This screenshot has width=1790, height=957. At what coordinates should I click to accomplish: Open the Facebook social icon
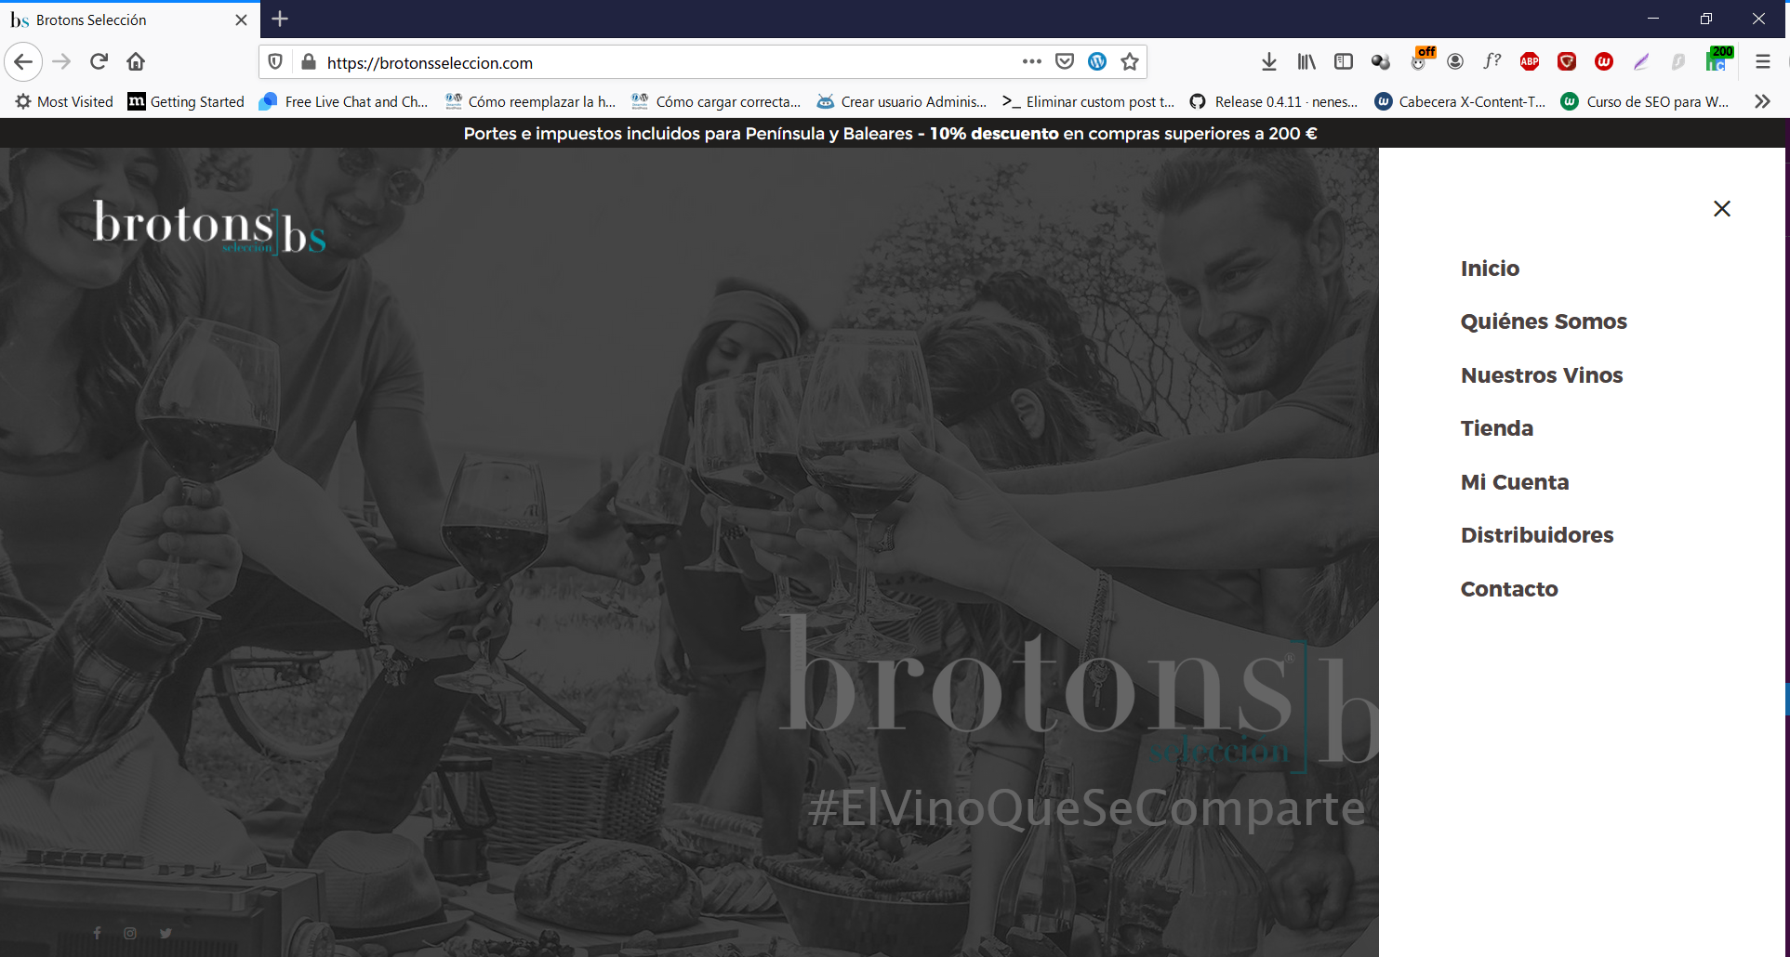click(97, 933)
